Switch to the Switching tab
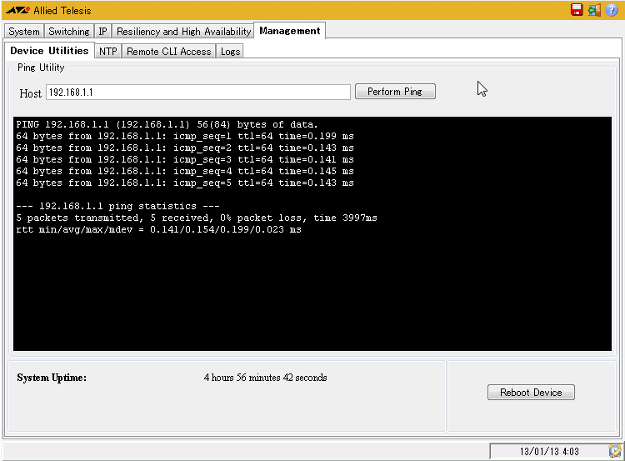625x461 pixels. [x=69, y=31]
